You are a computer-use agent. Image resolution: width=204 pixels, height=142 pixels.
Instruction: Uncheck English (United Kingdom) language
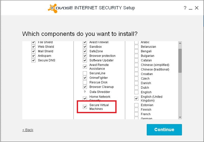(x=136, y=99)
